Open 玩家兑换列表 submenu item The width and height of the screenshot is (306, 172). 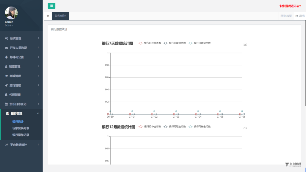point(21,128)
